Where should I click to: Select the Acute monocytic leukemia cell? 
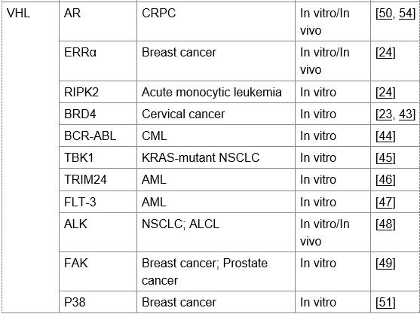216,92
